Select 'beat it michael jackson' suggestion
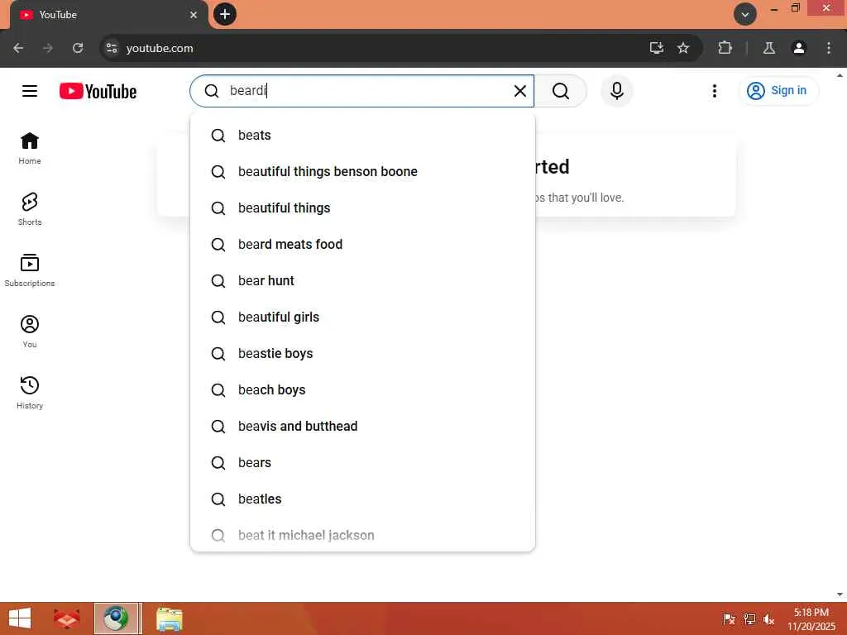This screenshot has width=847, height=635. click(x=362, y=535)
